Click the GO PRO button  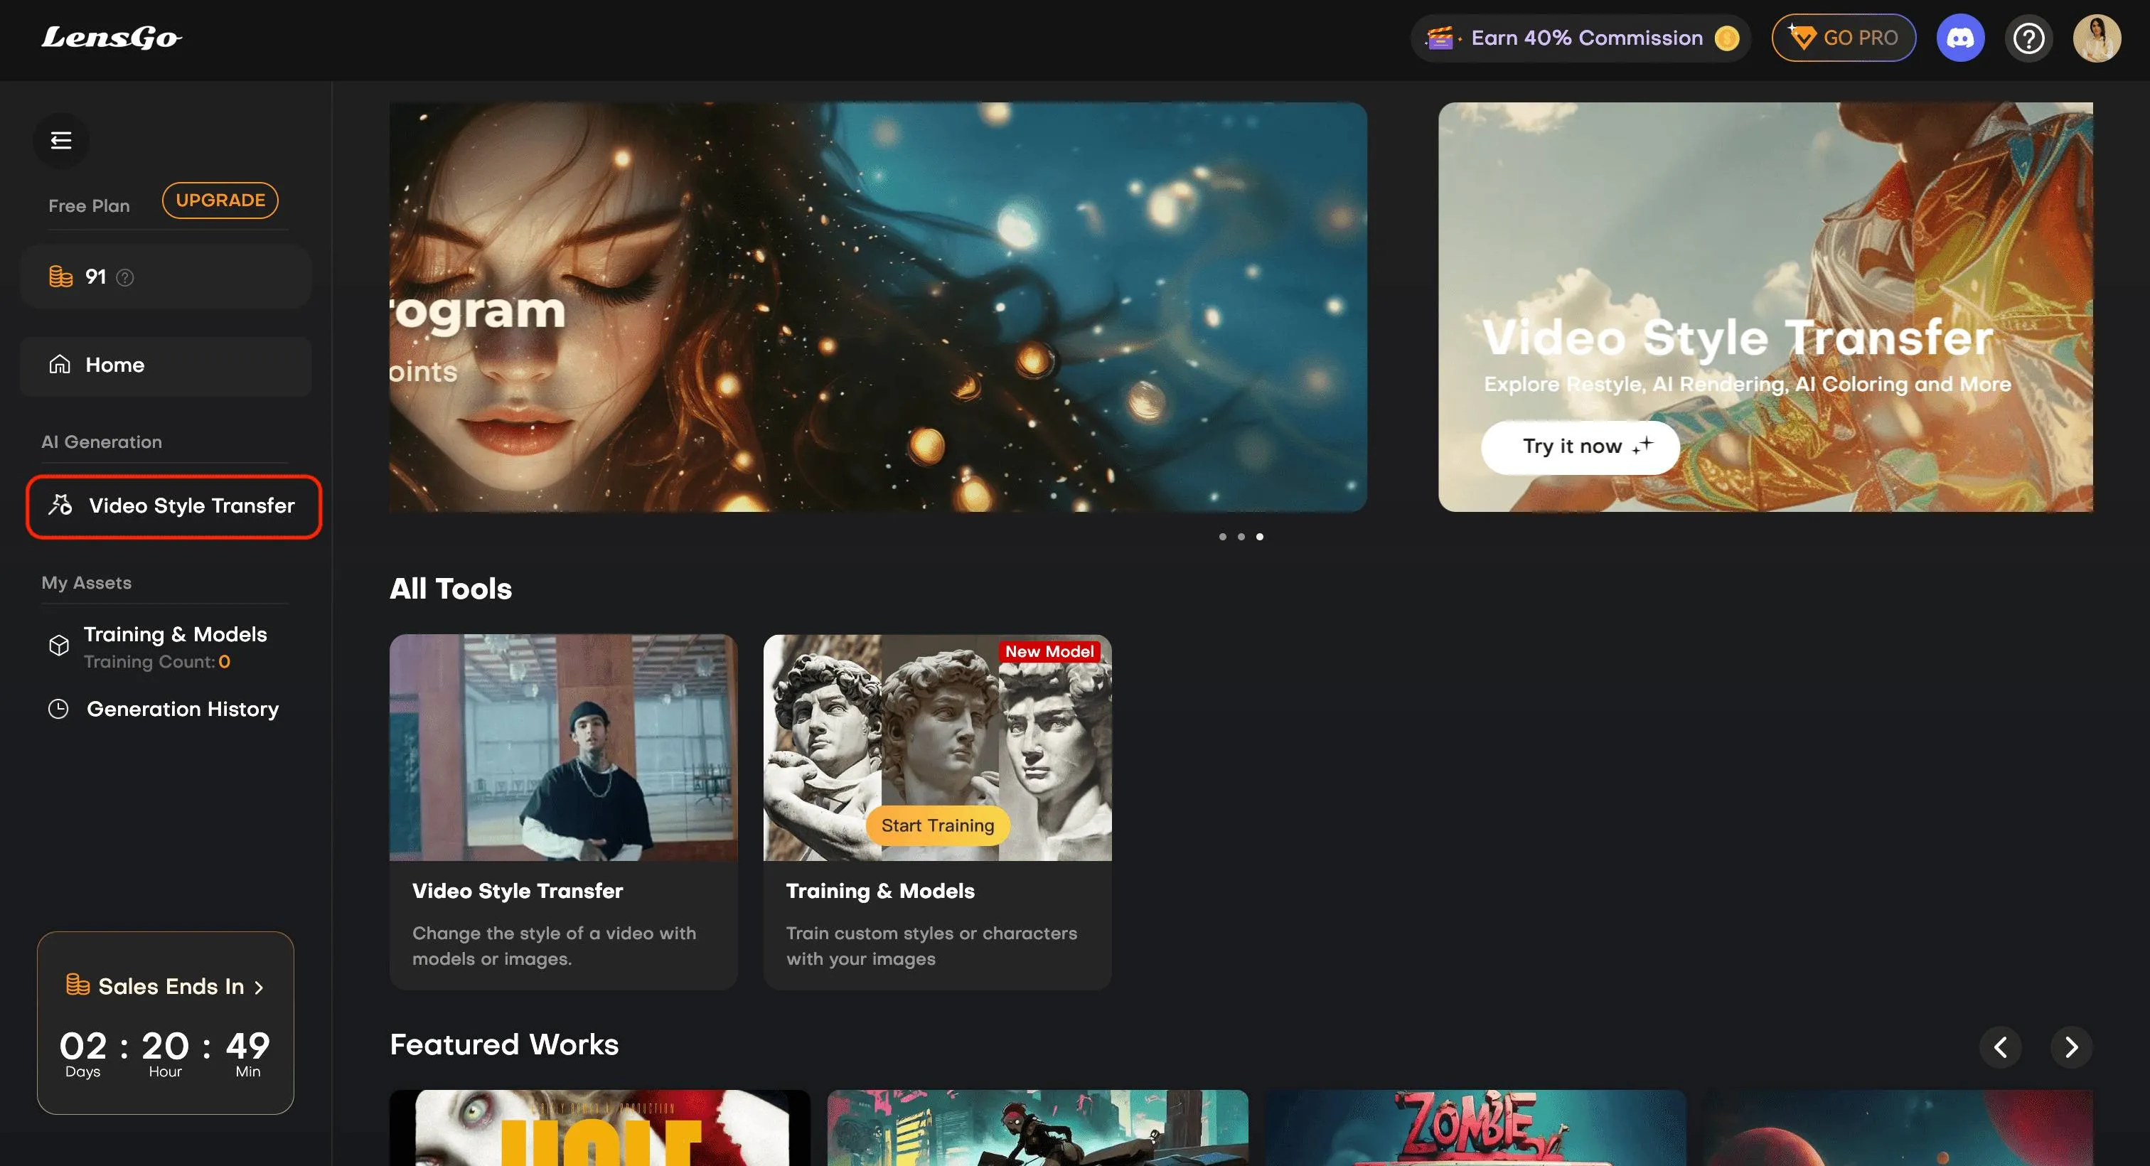tap(1843, 38)
